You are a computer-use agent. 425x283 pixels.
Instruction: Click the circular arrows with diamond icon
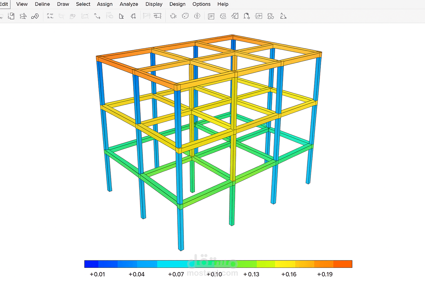click(197, 16)
